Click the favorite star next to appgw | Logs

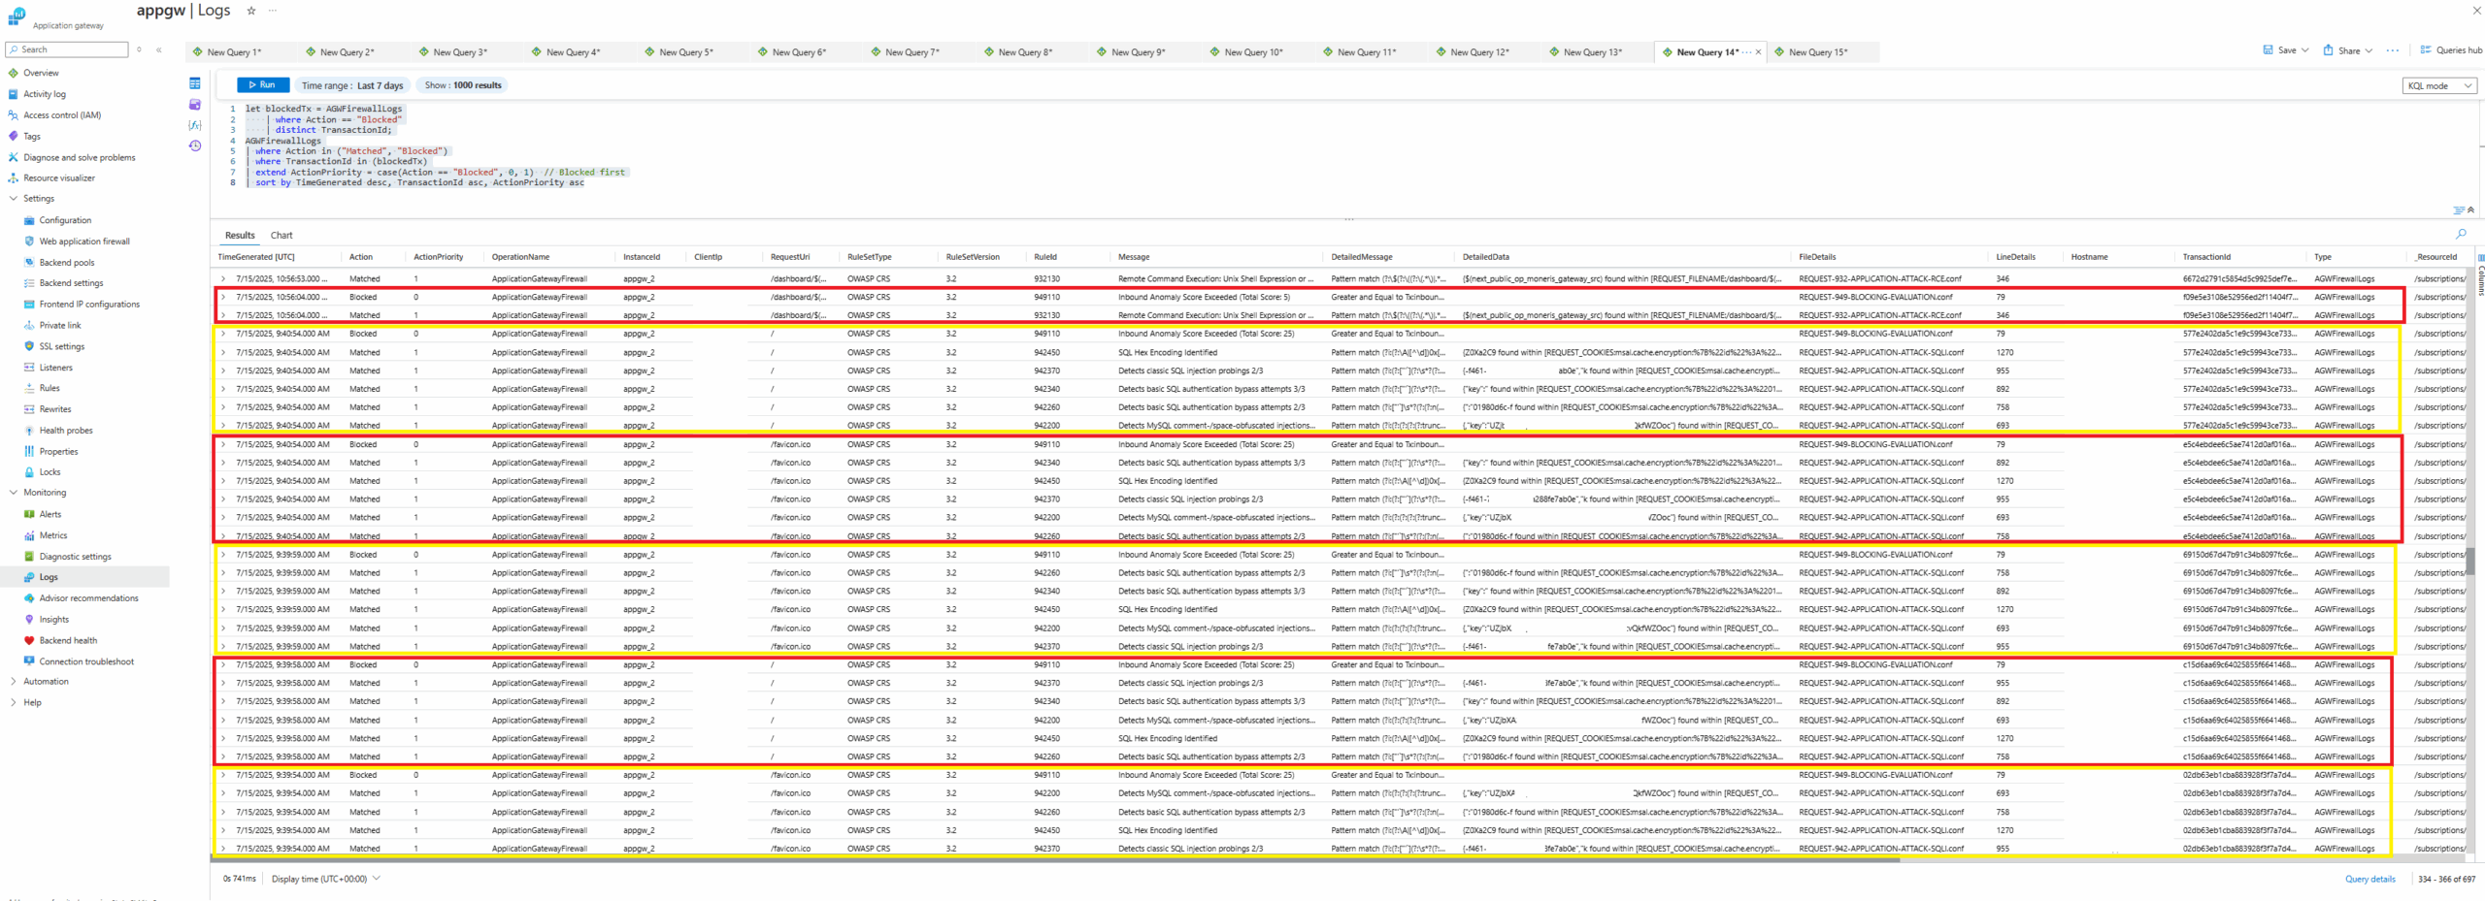point(250,11)
